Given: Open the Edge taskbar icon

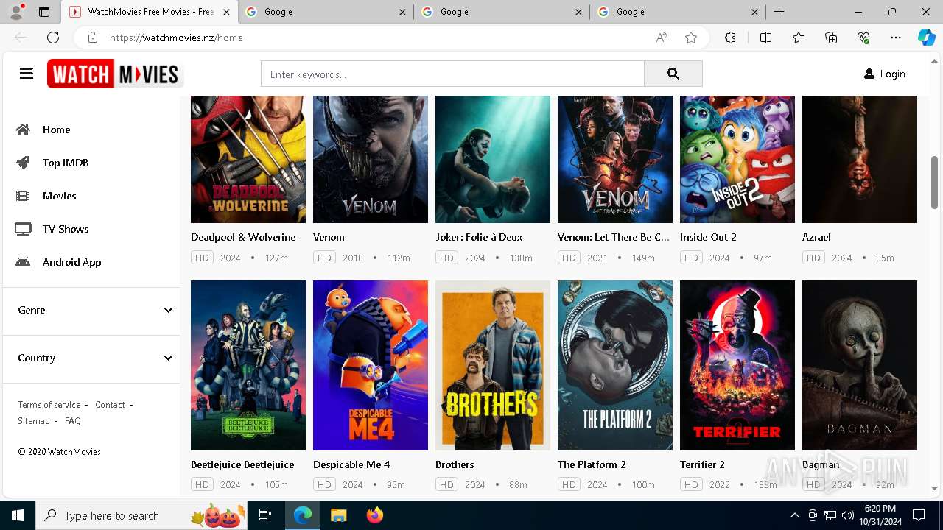Looking at the screenshot, I should pyautogui.click(x=303, y=515).
